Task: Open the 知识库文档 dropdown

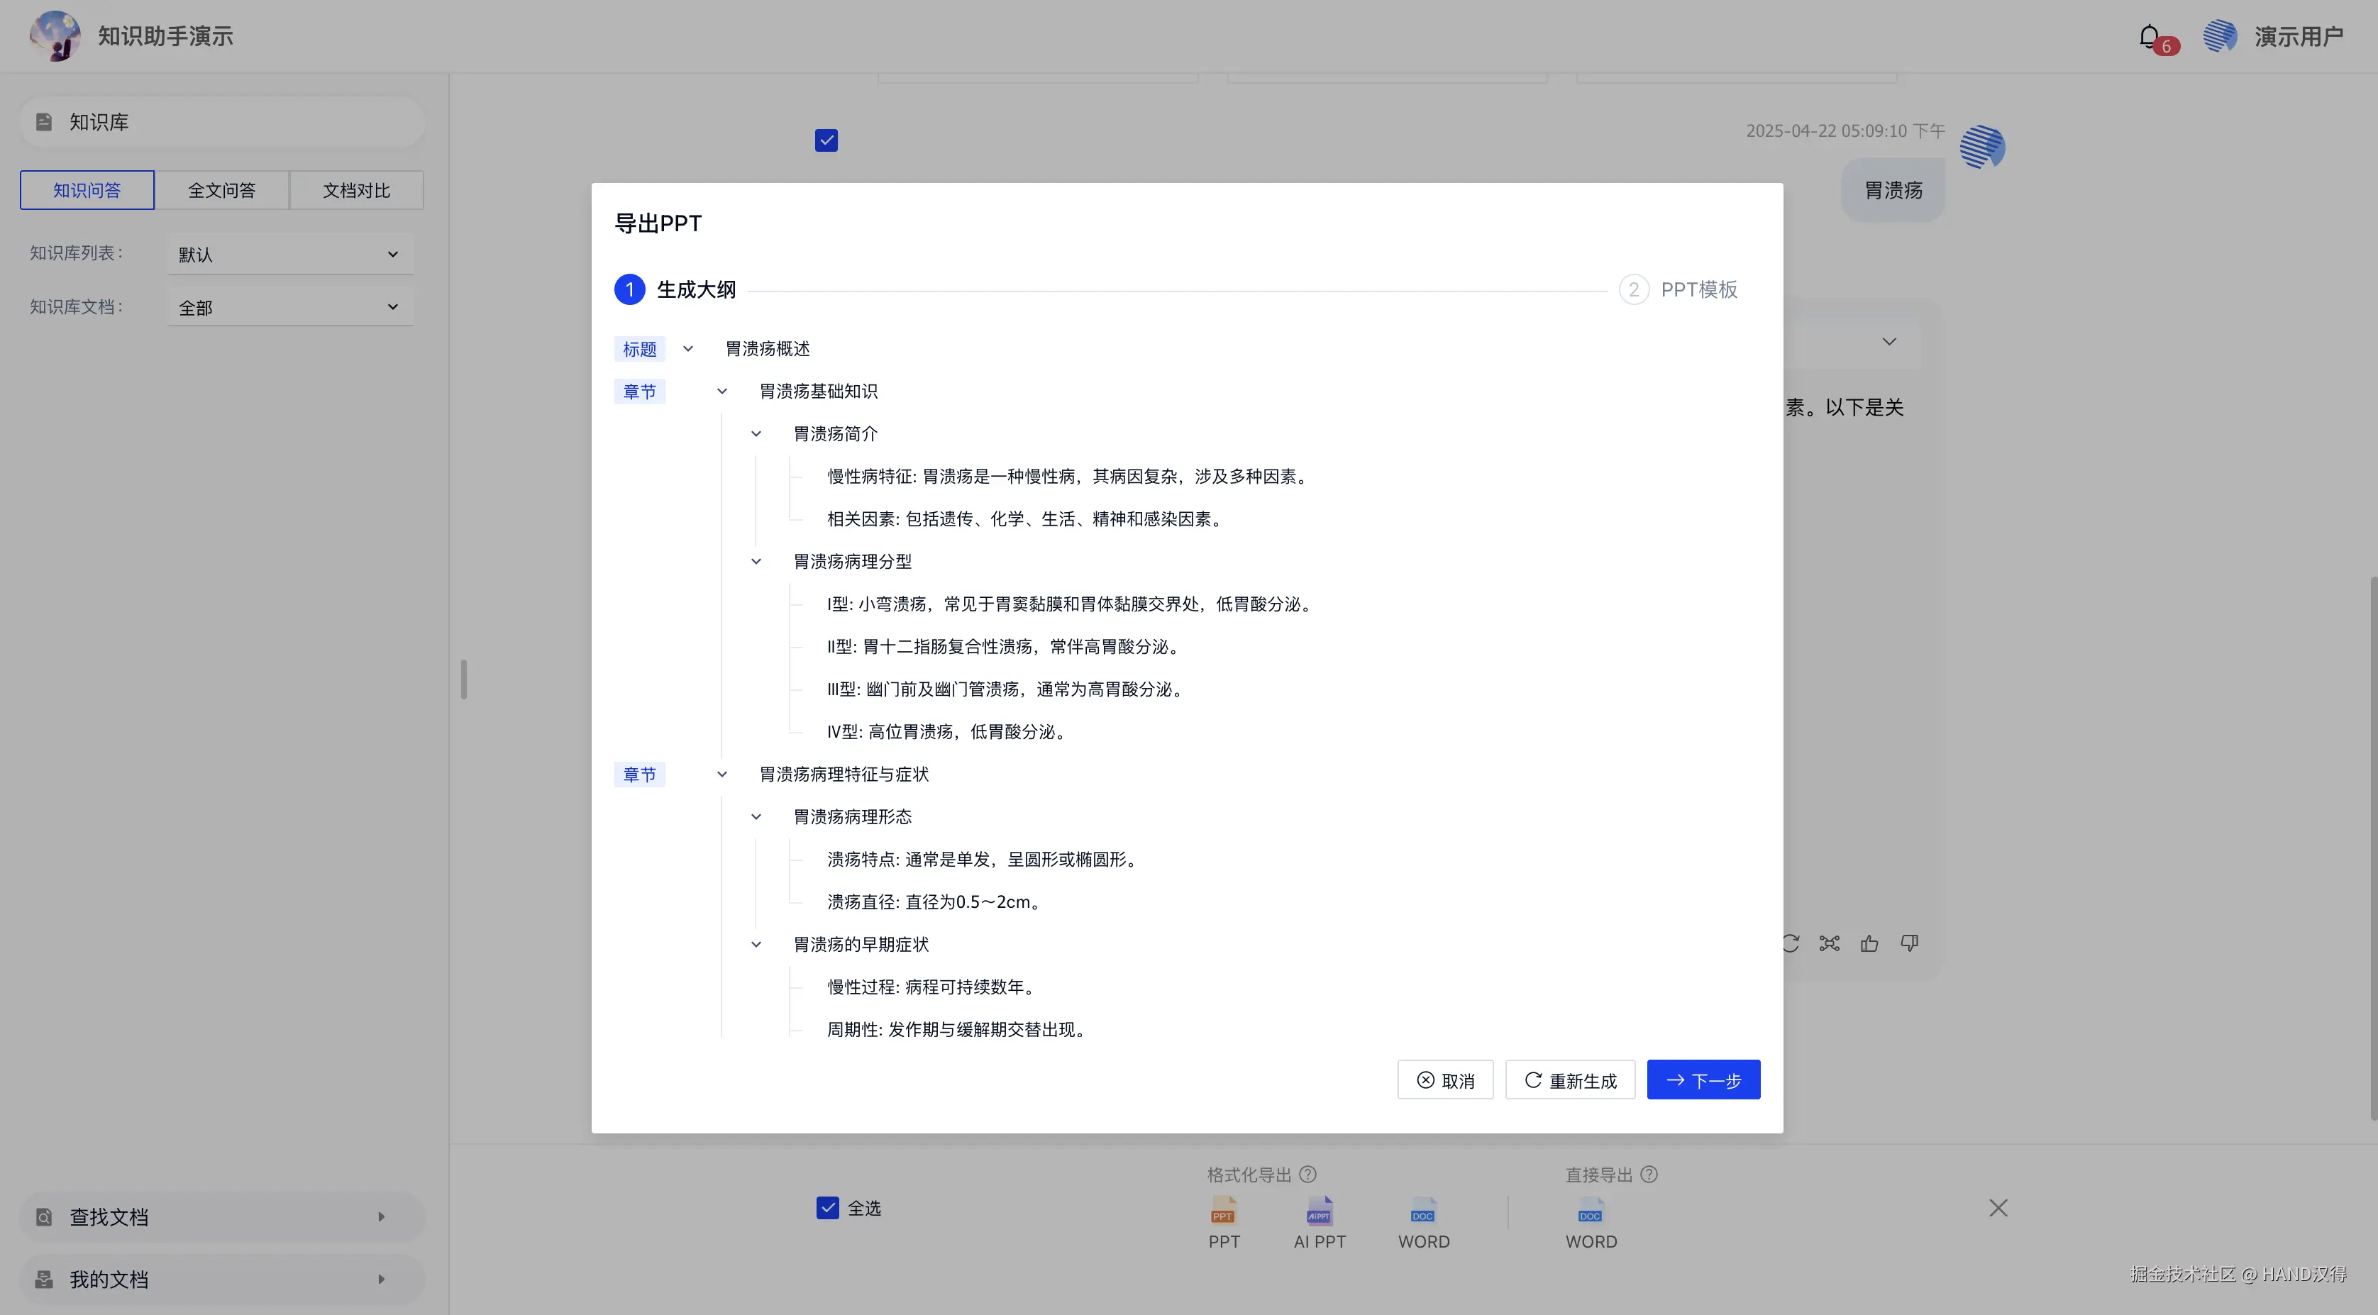Action: [290, 307]
